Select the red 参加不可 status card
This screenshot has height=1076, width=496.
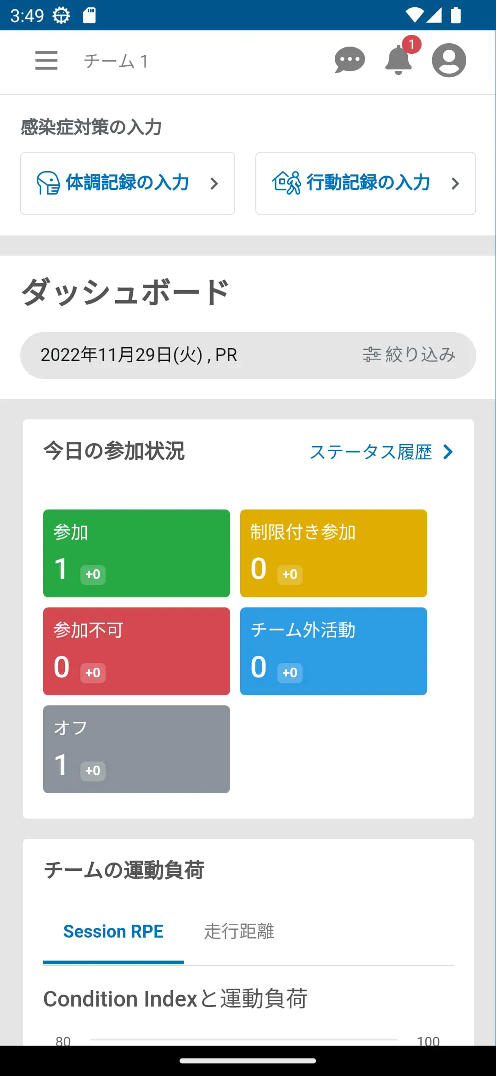coord(136,652)
